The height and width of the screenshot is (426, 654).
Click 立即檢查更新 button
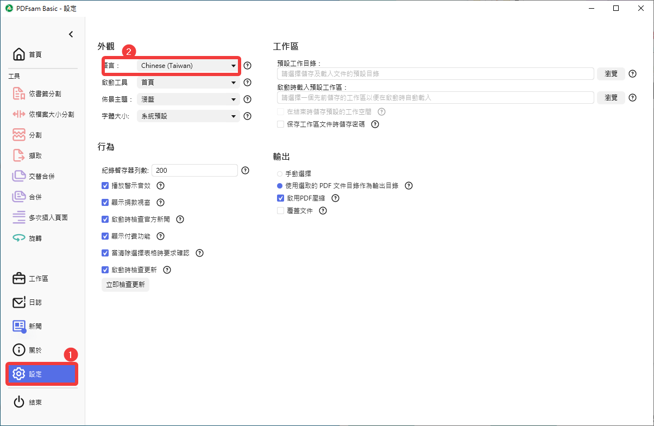(x=125, y=285)
